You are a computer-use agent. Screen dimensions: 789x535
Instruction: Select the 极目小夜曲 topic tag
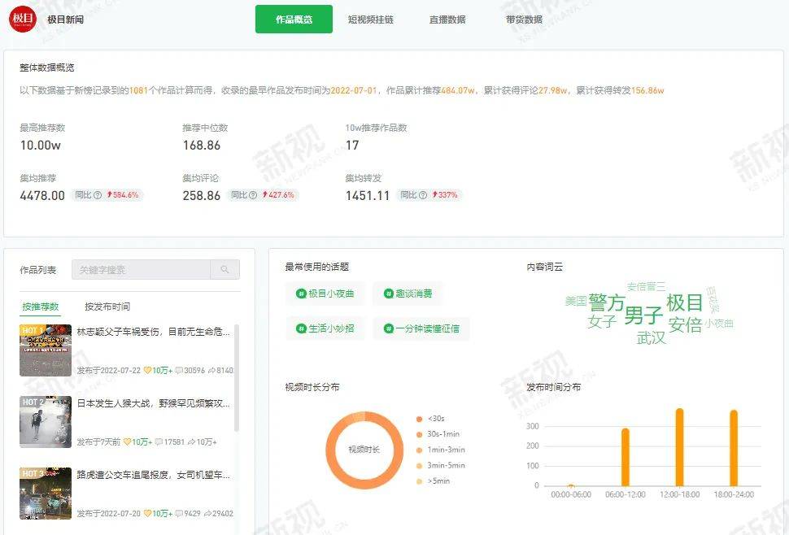pos(325,294)
